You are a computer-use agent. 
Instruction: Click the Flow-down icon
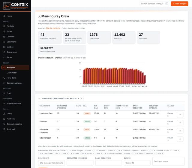pyautogui.click(x=4, y=78)
